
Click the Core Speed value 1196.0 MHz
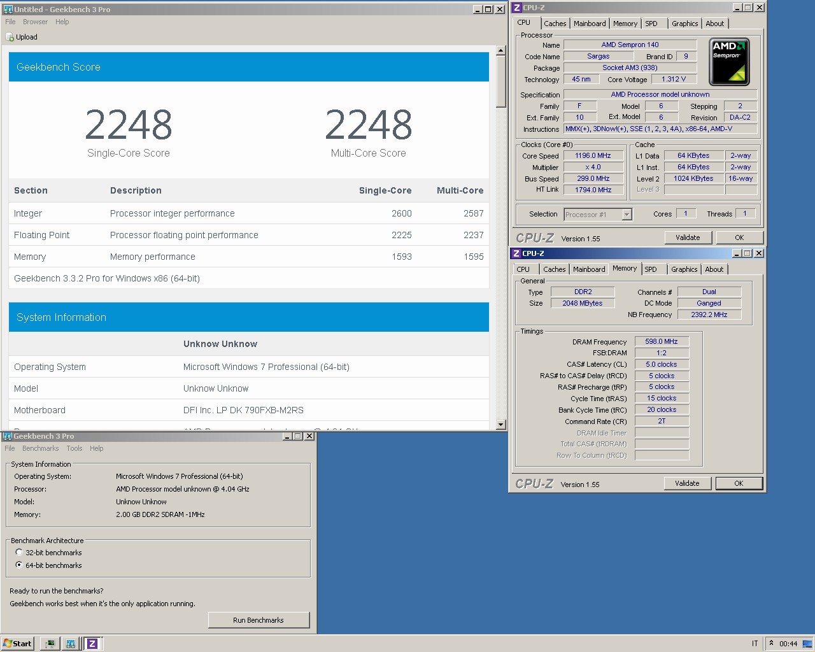point(593,155)
